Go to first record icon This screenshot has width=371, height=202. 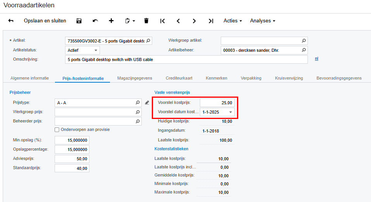click(x=162, y=21)
